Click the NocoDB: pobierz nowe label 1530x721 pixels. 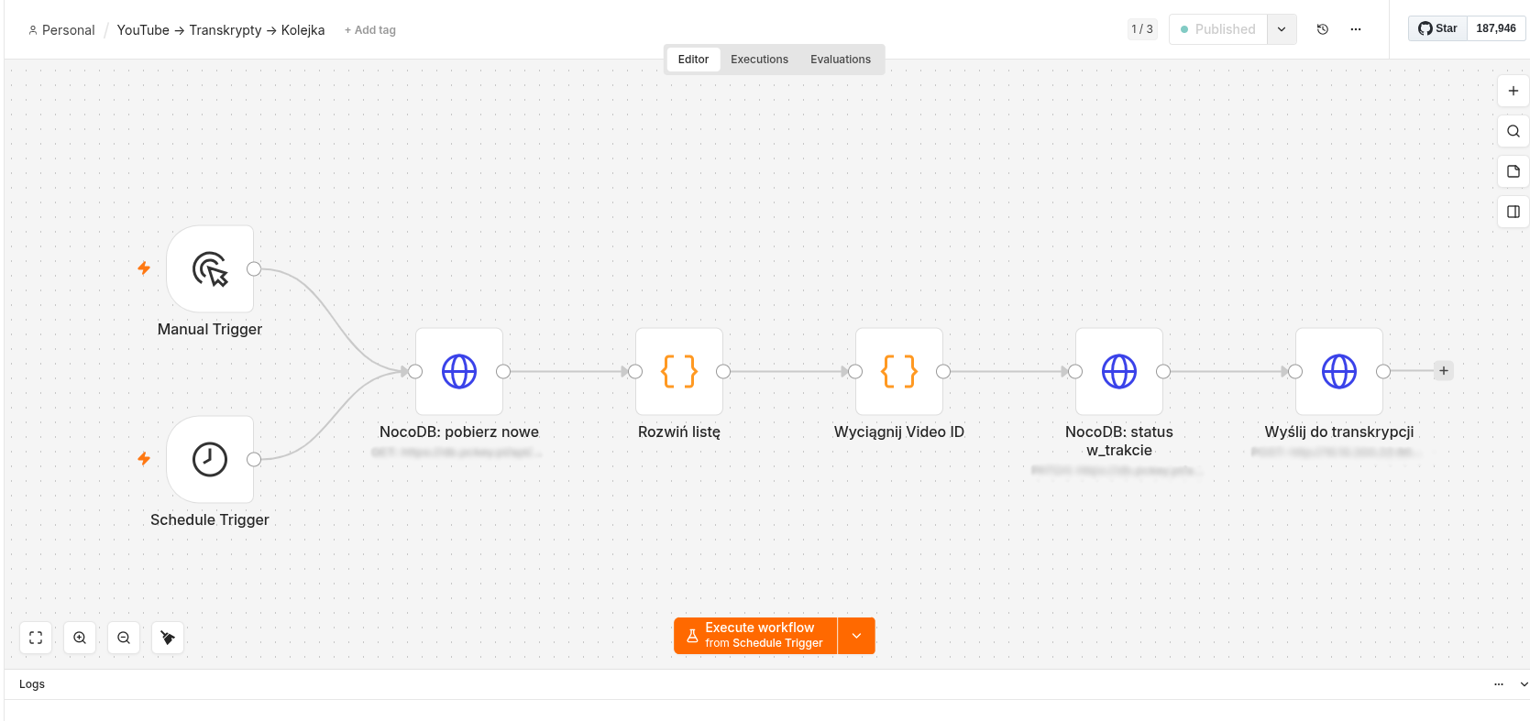(x=459, y=432)
